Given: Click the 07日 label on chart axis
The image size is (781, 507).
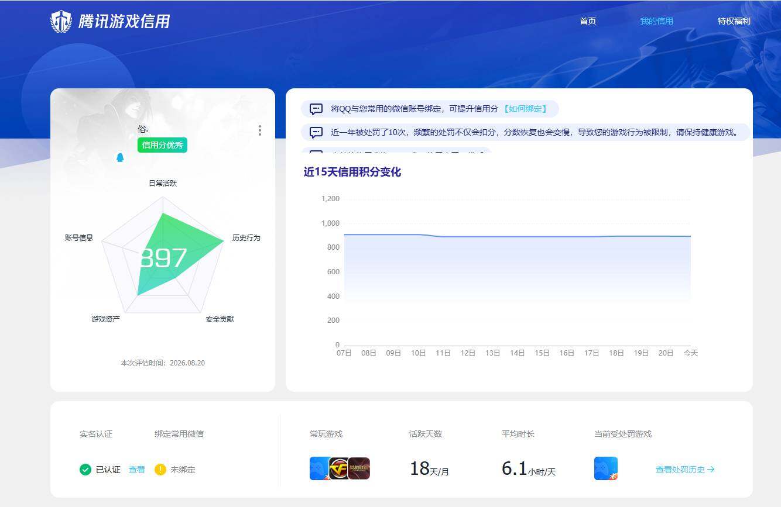Looking at the screenshot, I should (x=344, y=353).
